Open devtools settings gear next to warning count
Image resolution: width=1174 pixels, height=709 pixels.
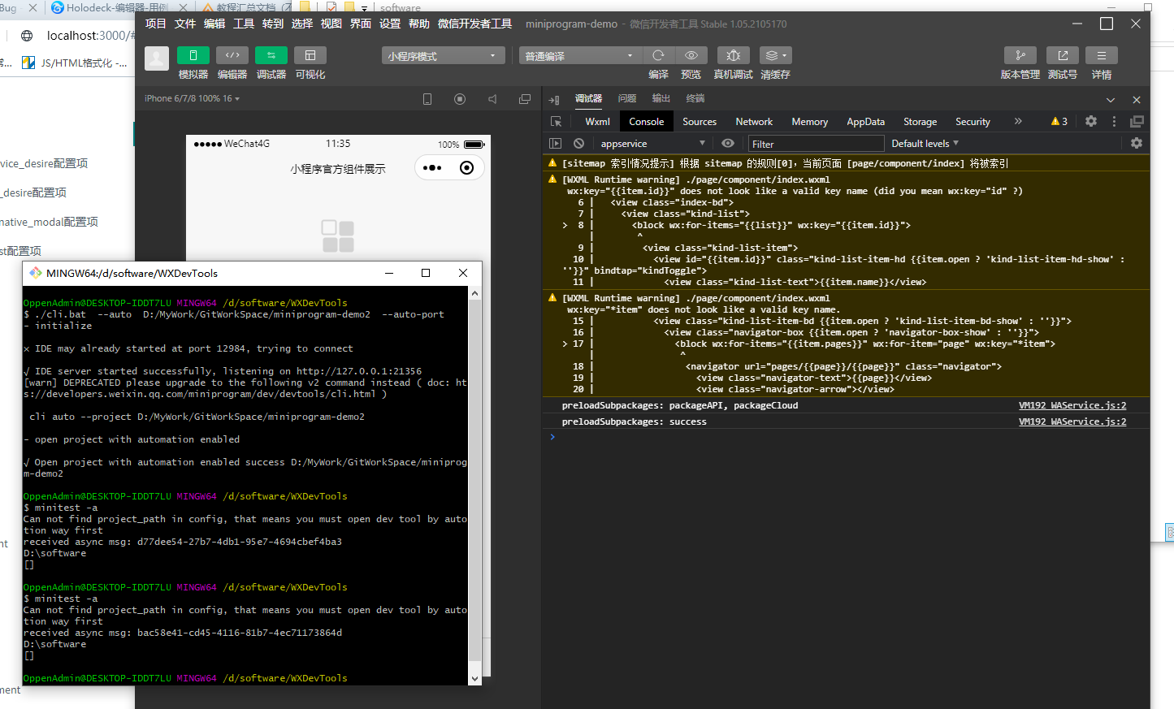coord(1091,121)
